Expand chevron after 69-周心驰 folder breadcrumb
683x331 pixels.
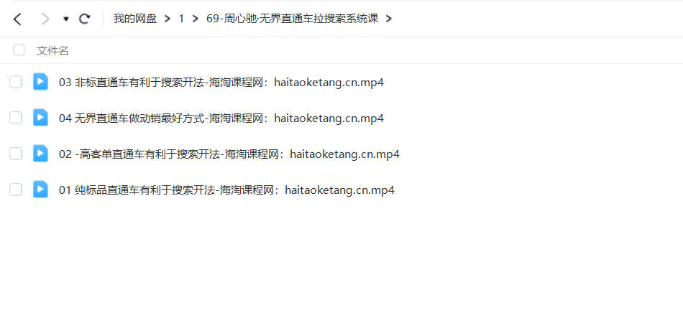(389, 19)
